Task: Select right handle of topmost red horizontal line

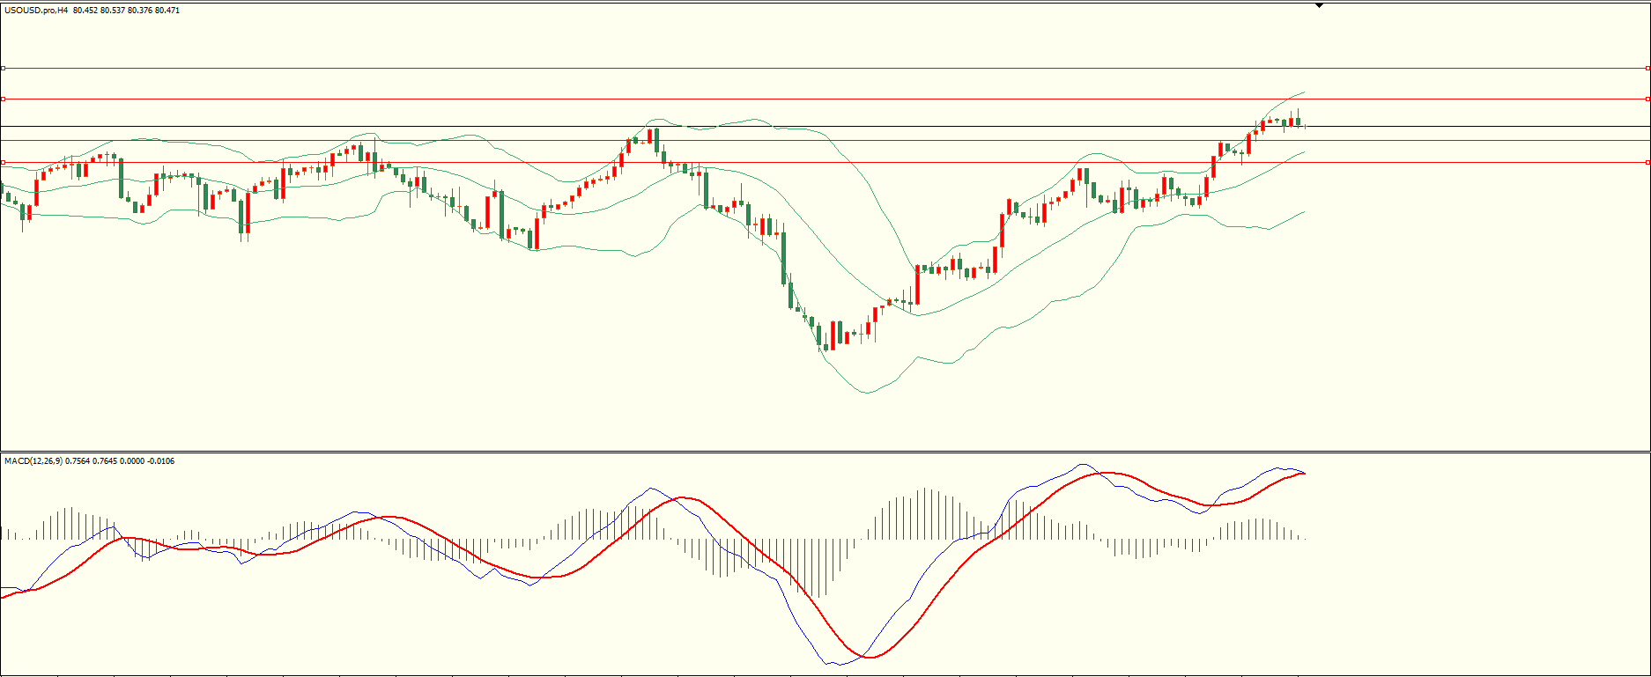Action: pos(1647,68)
